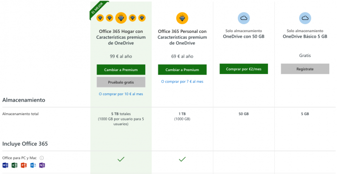
Task: Click the green checkmark in the Hogar column
Action: coord(121,159)
